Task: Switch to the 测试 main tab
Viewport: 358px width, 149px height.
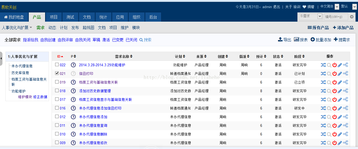Action: click(x=70, y=17)
